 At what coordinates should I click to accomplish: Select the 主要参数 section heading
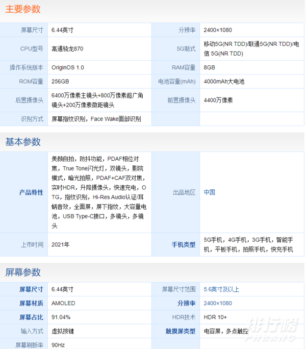click(23, 9)
